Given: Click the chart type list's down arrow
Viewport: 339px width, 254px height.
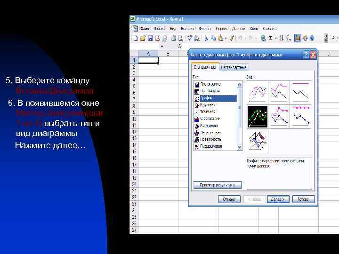Looking at the screenshot, I should [240, 148].
